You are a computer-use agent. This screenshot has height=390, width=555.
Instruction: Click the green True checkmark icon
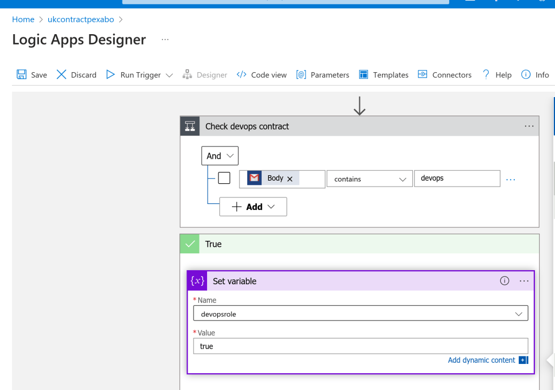(x=190, y=244)
